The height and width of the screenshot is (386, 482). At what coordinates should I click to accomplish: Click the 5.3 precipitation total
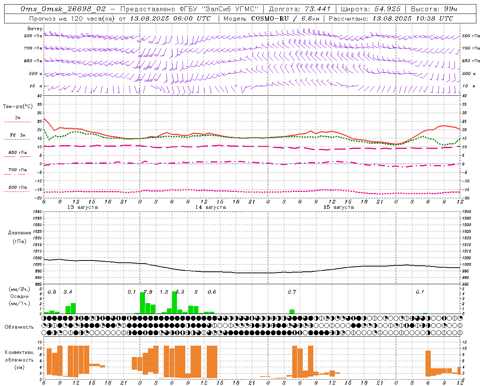coord(180,292)
